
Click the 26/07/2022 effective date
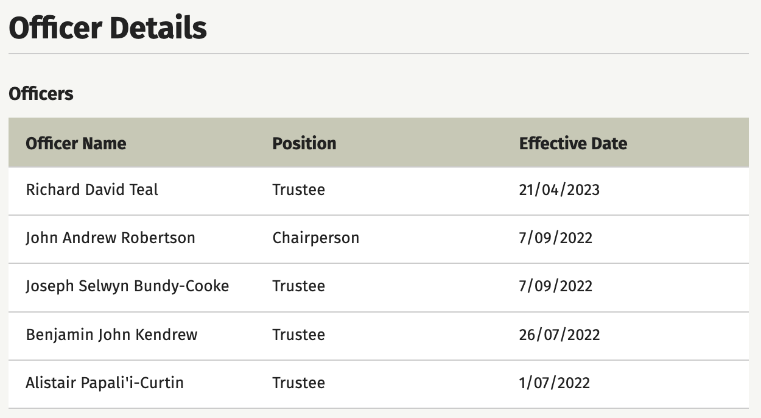pos(559,335)
